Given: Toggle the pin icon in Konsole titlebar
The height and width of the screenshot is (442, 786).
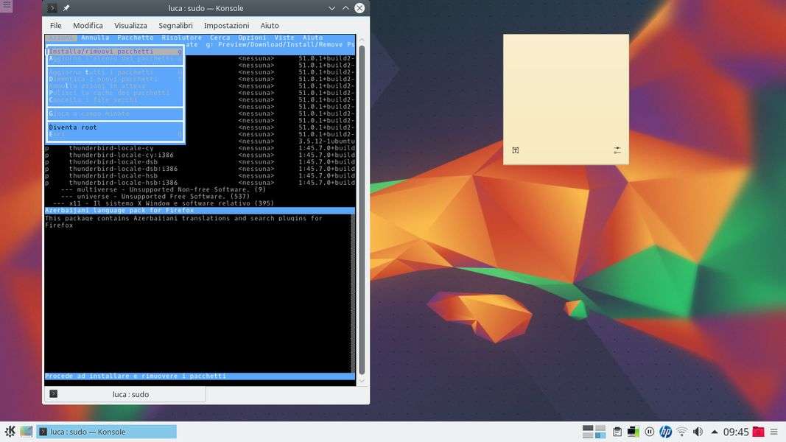Looking at the screenshot, I should (66, 8).
